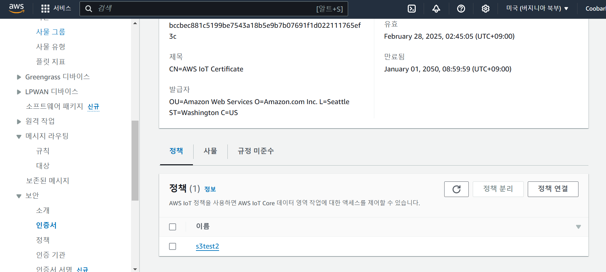The image size is (606, 272).
Task: Open 대상 under message routing
Action: click(x=43, y=166)
